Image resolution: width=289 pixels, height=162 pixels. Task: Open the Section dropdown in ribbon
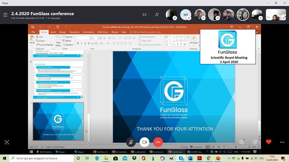(68, 45)
